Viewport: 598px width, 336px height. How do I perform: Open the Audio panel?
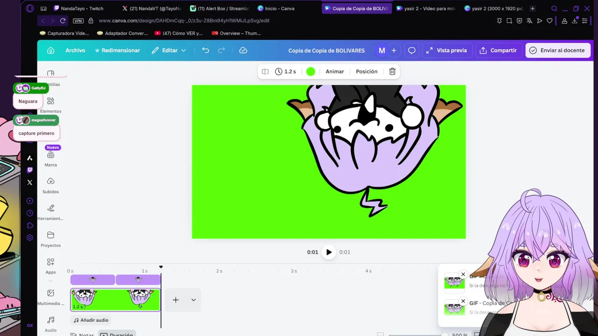(x=50, y=324)
